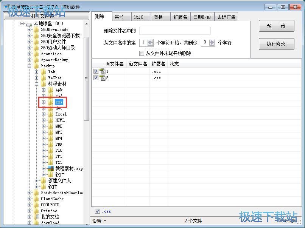Image resolution: width=305 pixels, height=228 pixels.
Task: Click the COOLROID folder icon
Action: coord(36,205)
